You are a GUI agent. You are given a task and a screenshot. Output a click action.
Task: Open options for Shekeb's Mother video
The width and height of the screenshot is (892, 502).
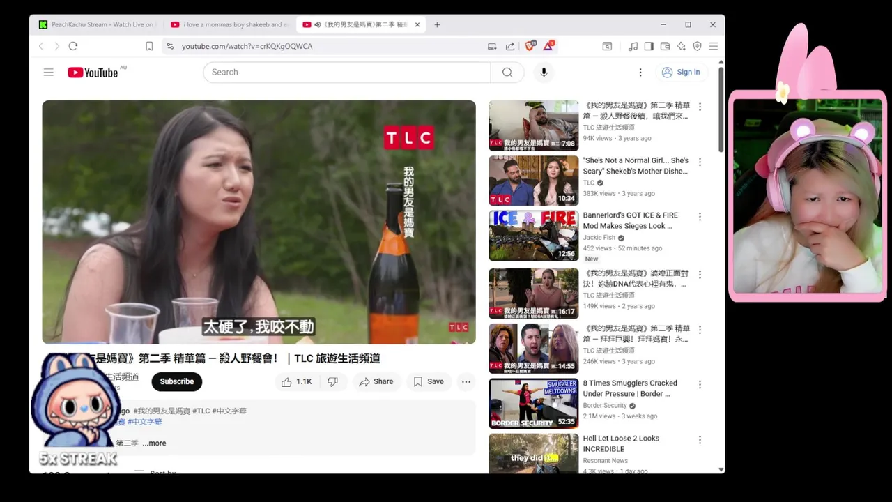pos(700,162)
